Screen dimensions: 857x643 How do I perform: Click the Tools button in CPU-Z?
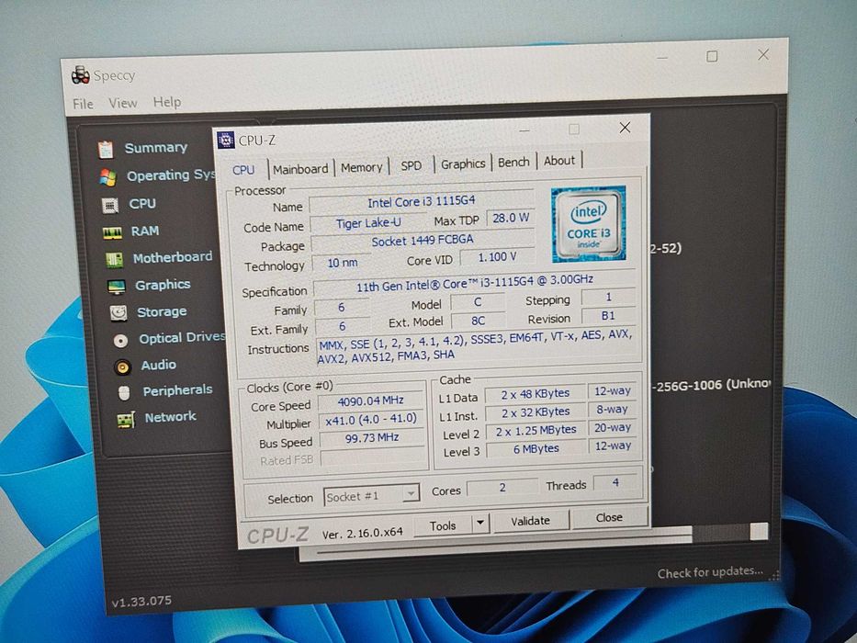(443, 525)
